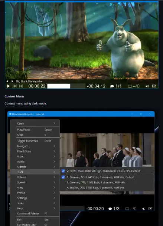Choose Exit in context menu

(x=35, y=220)
